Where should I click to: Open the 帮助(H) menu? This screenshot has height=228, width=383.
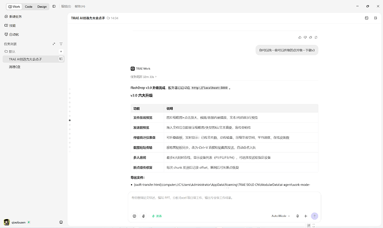pyautogui.click(x=80, y=6)
